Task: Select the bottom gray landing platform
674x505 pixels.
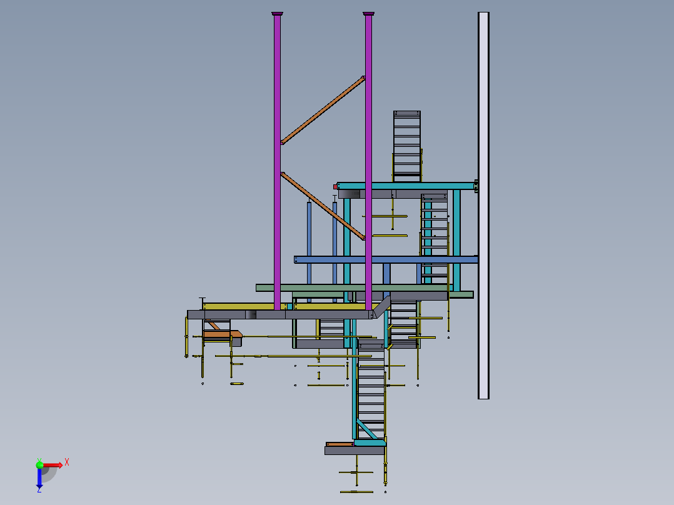Action: pyautogui.click(x=355, y=451)
